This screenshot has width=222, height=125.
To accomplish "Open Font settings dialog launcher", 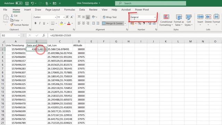I will click(x=74, y=30).
